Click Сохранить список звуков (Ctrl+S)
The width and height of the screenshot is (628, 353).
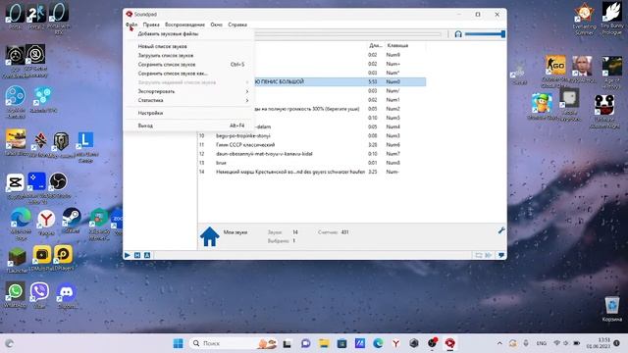click(x=189, y=65)
